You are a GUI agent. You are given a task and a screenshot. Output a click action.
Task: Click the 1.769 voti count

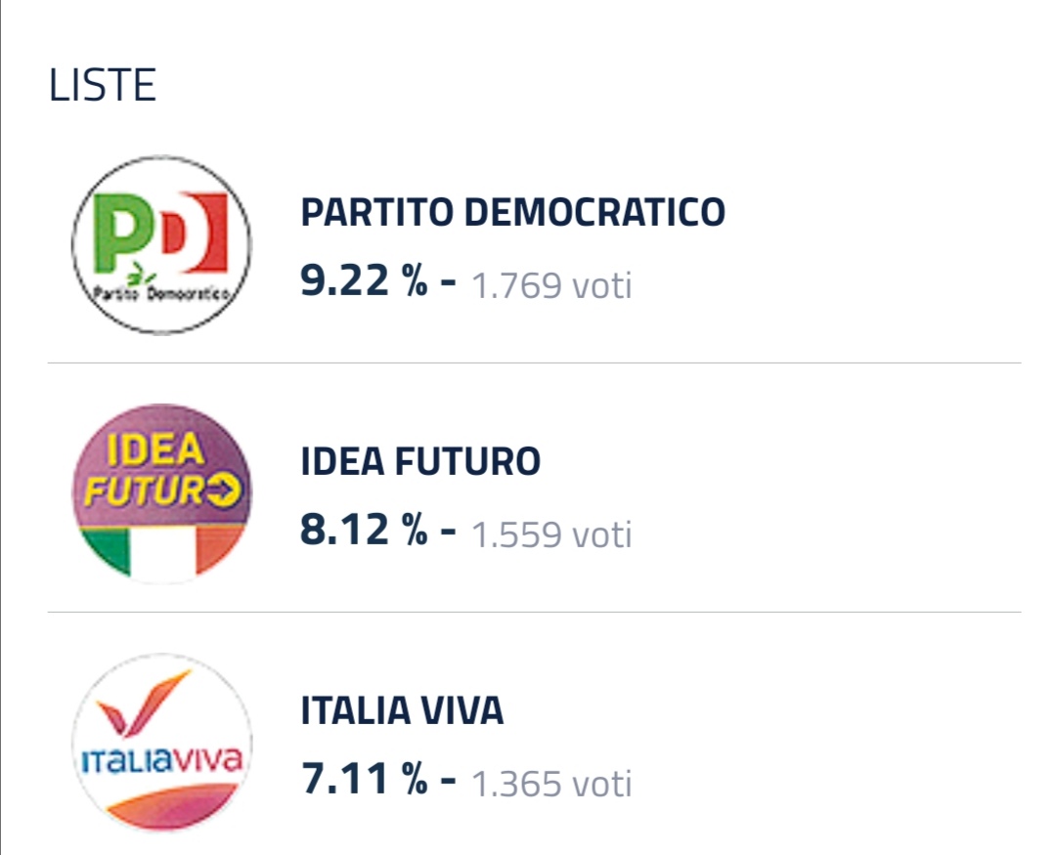click(x=551, y=284)
